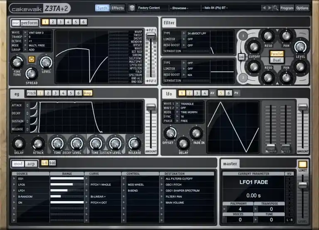Open filter 1 TYPE dropdown
Screen dimensions: 319x230
point(184,33)
